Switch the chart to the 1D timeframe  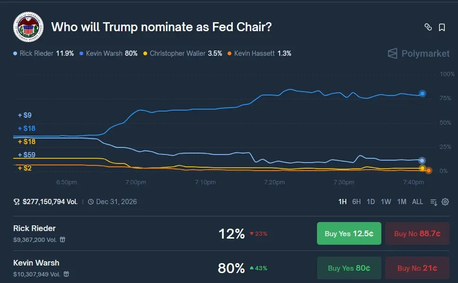tap(370, 201)
